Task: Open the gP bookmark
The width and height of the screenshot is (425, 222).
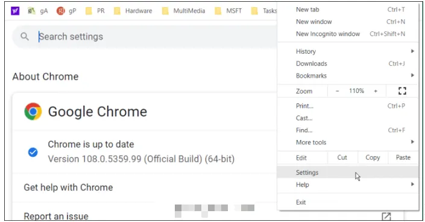Action: pos(66,11)
